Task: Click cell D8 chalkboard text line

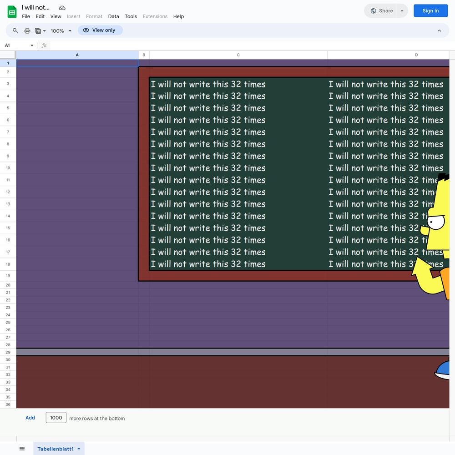Action: click(x=388, y=144)
